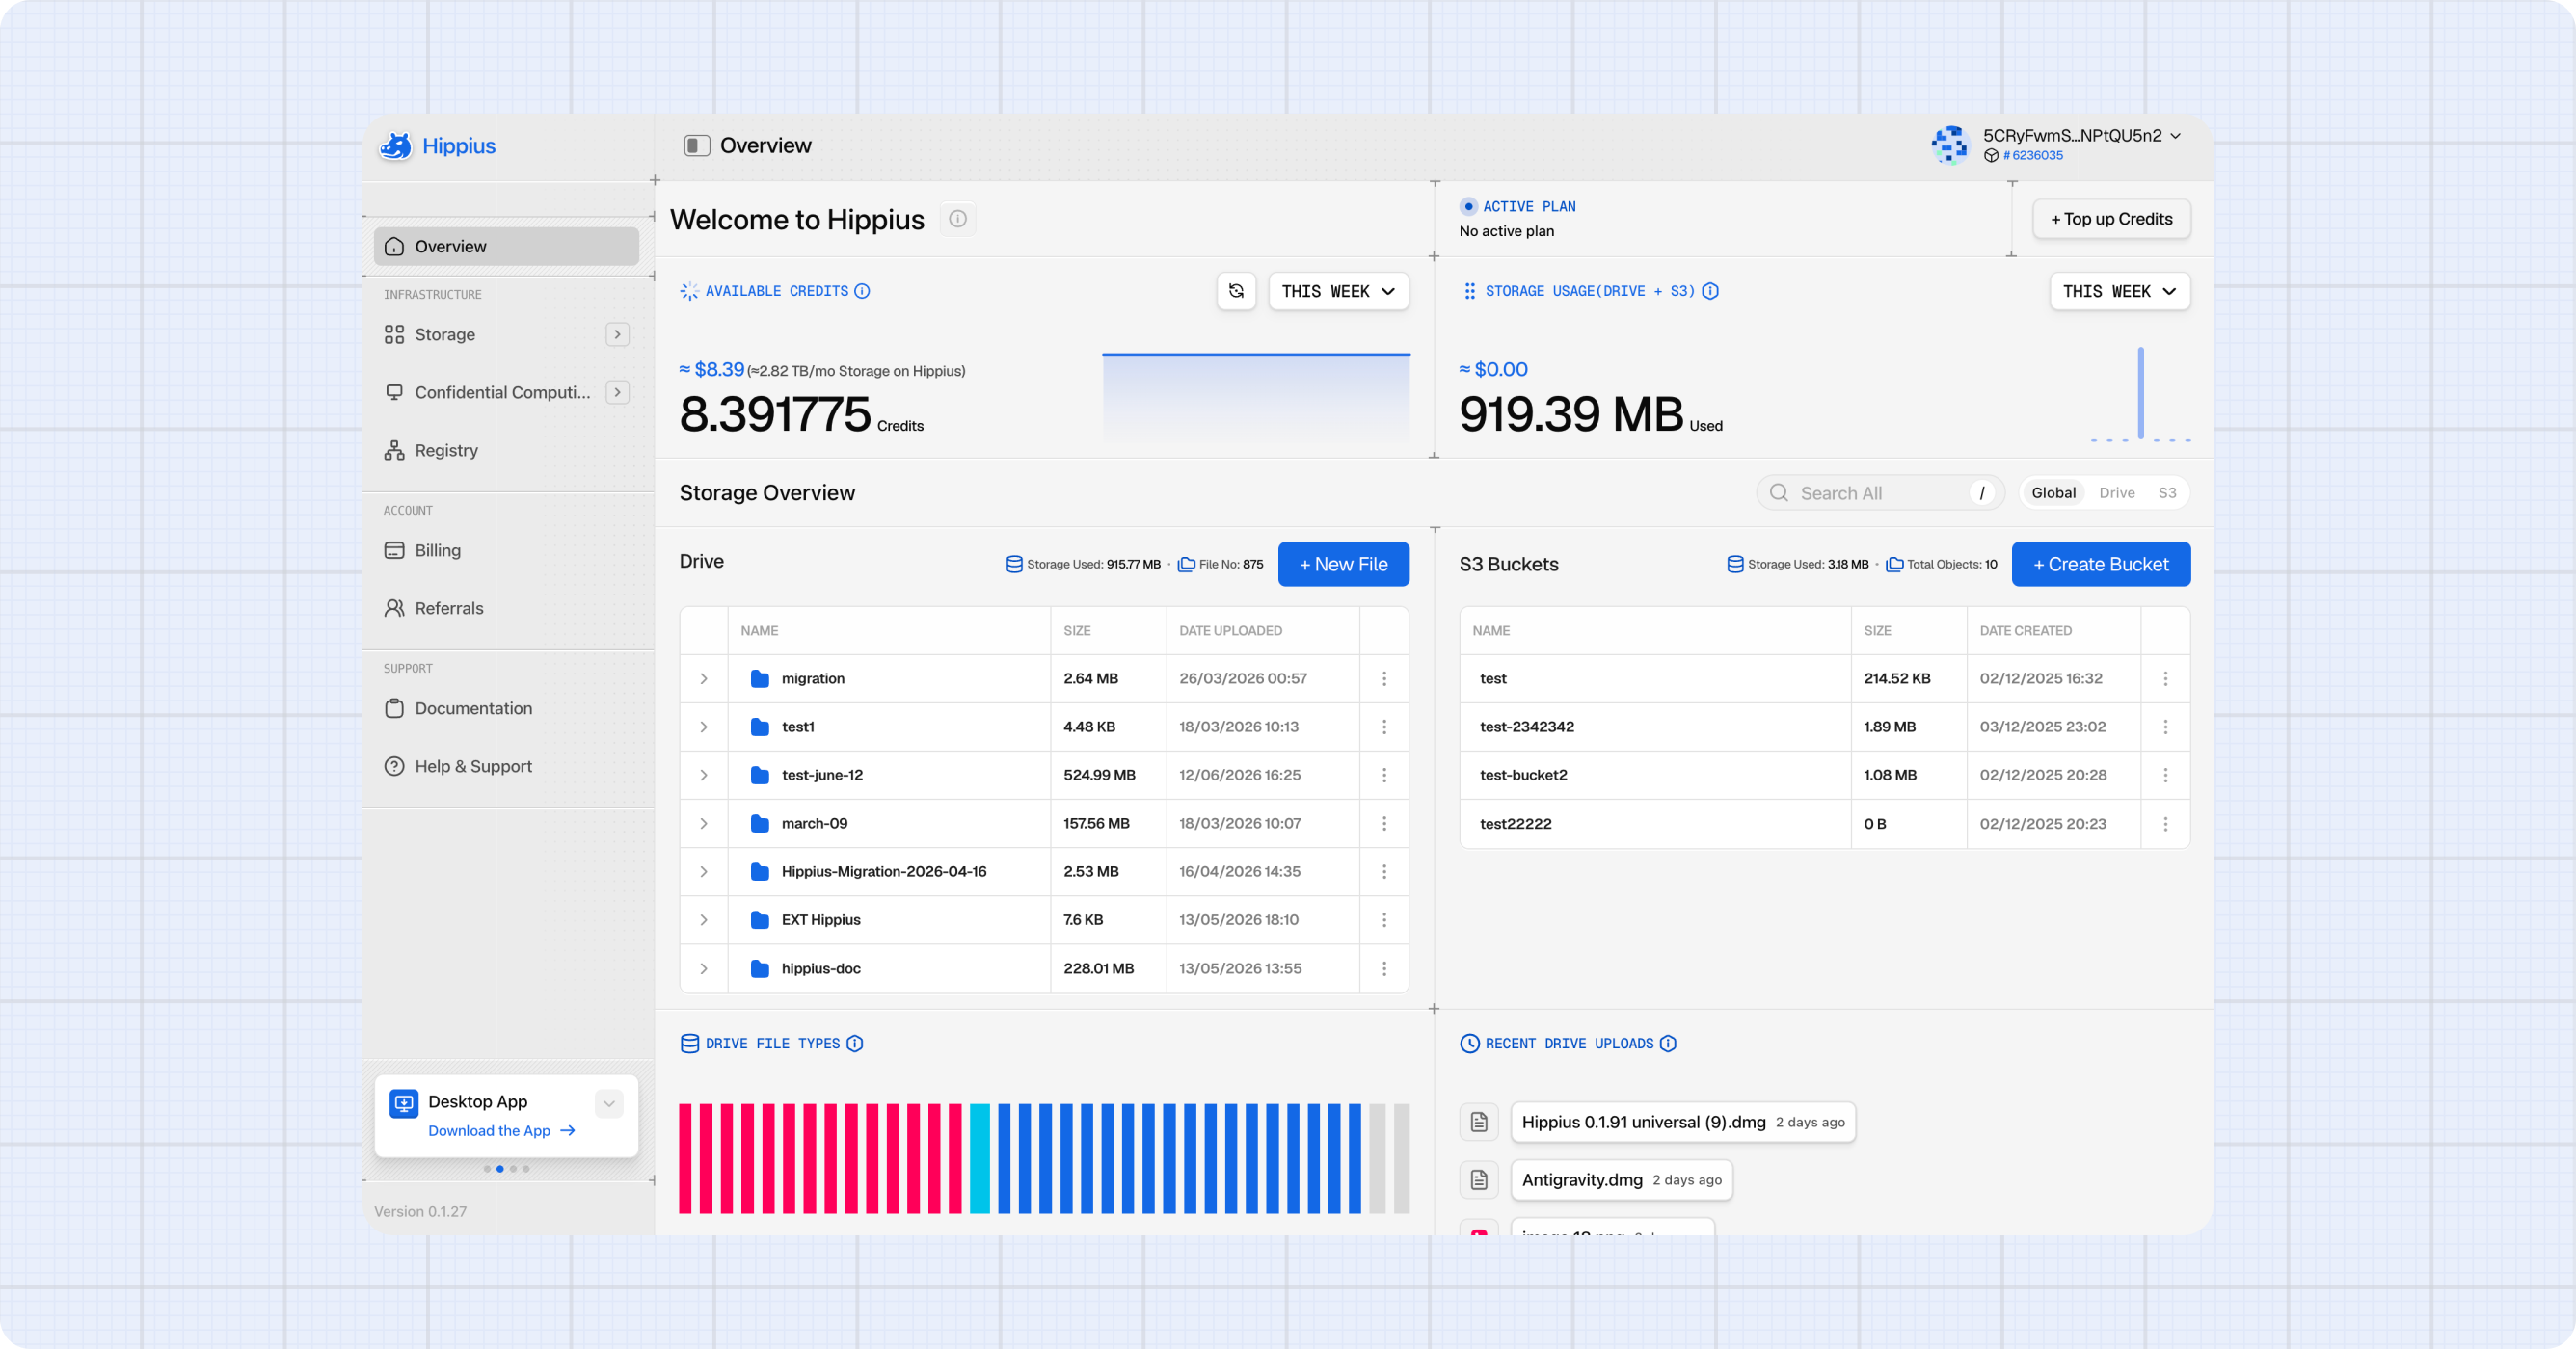This screenshot has width=2576, height=1349.
Task: Click the credits trend chart area
Action: (1256, 398)
